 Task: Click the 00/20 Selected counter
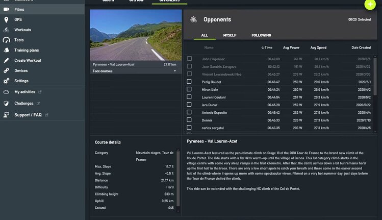point(360,19)
